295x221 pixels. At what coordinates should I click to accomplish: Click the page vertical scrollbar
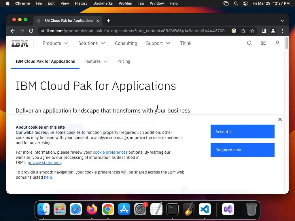click(287, 43)
